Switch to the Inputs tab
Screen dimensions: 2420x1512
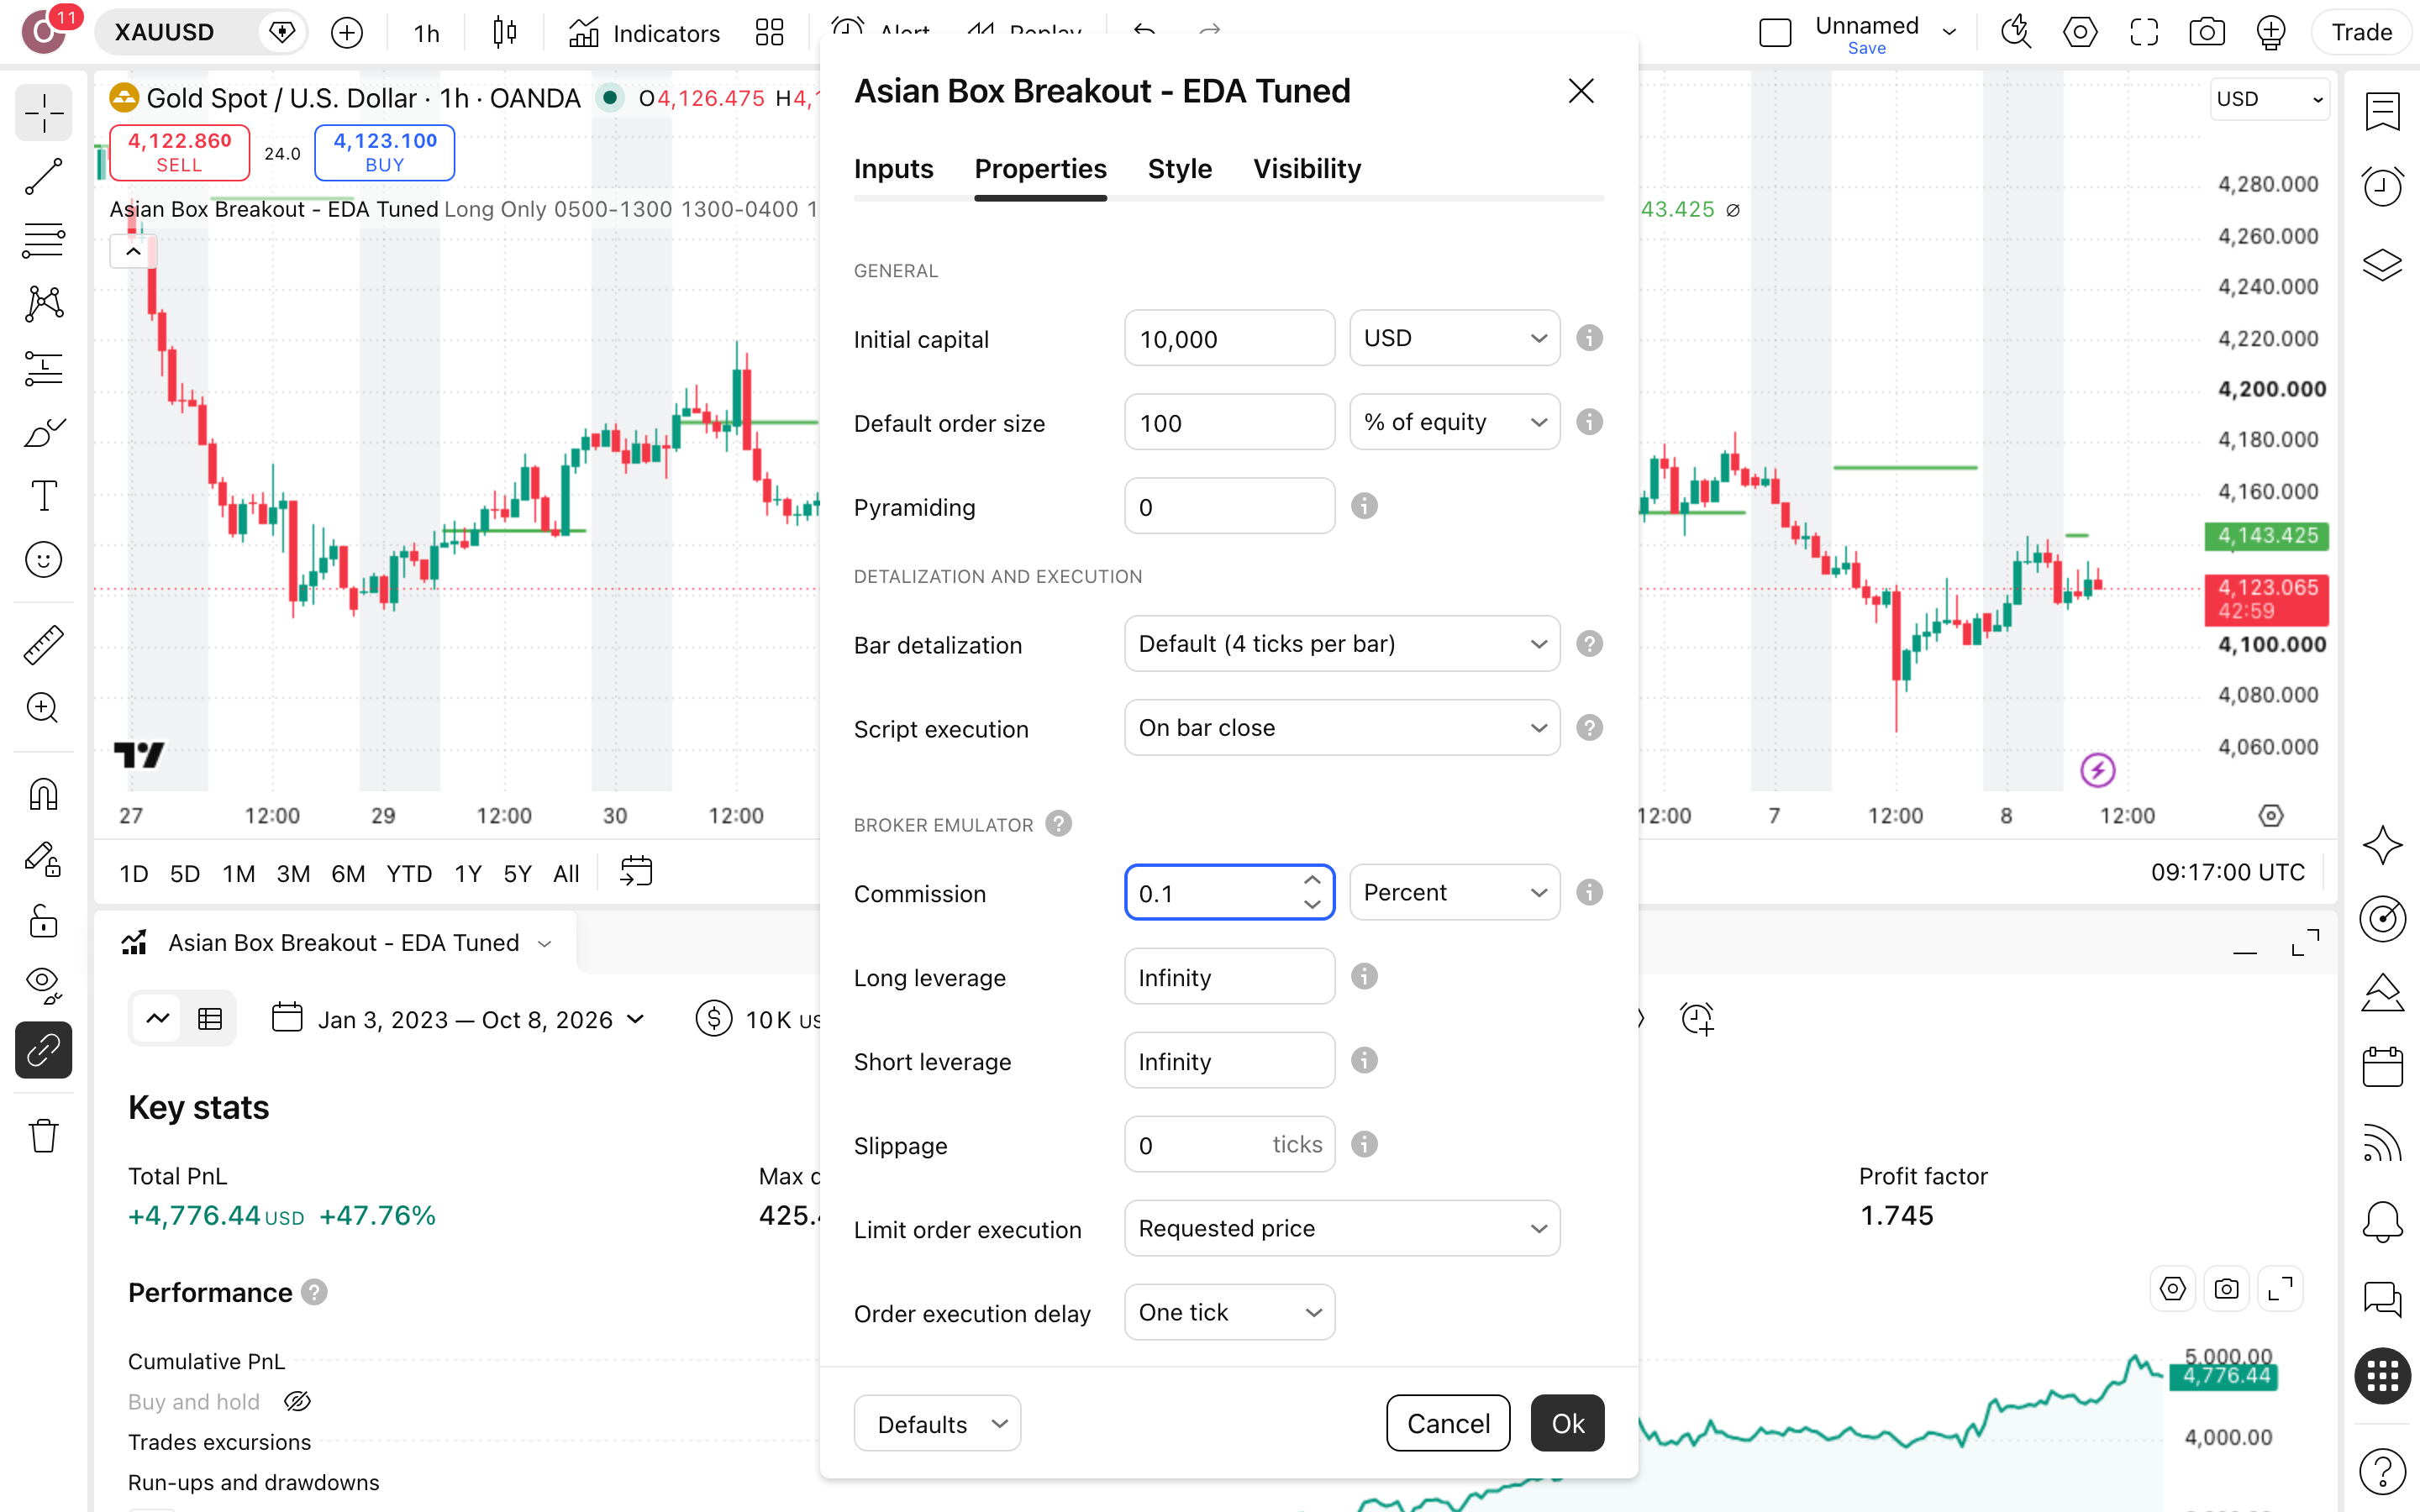(x=893, y=169)
